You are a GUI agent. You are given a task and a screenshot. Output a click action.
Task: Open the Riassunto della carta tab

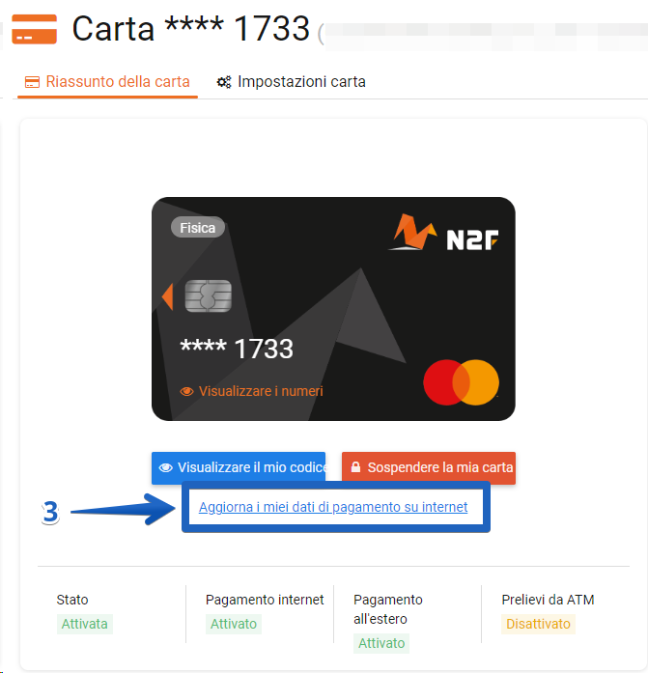tap(107, 81)
